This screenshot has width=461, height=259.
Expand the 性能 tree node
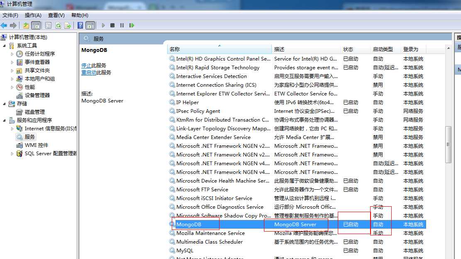(12, 87)
